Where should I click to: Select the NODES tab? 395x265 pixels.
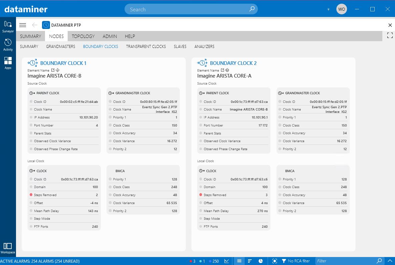[56, 36]
